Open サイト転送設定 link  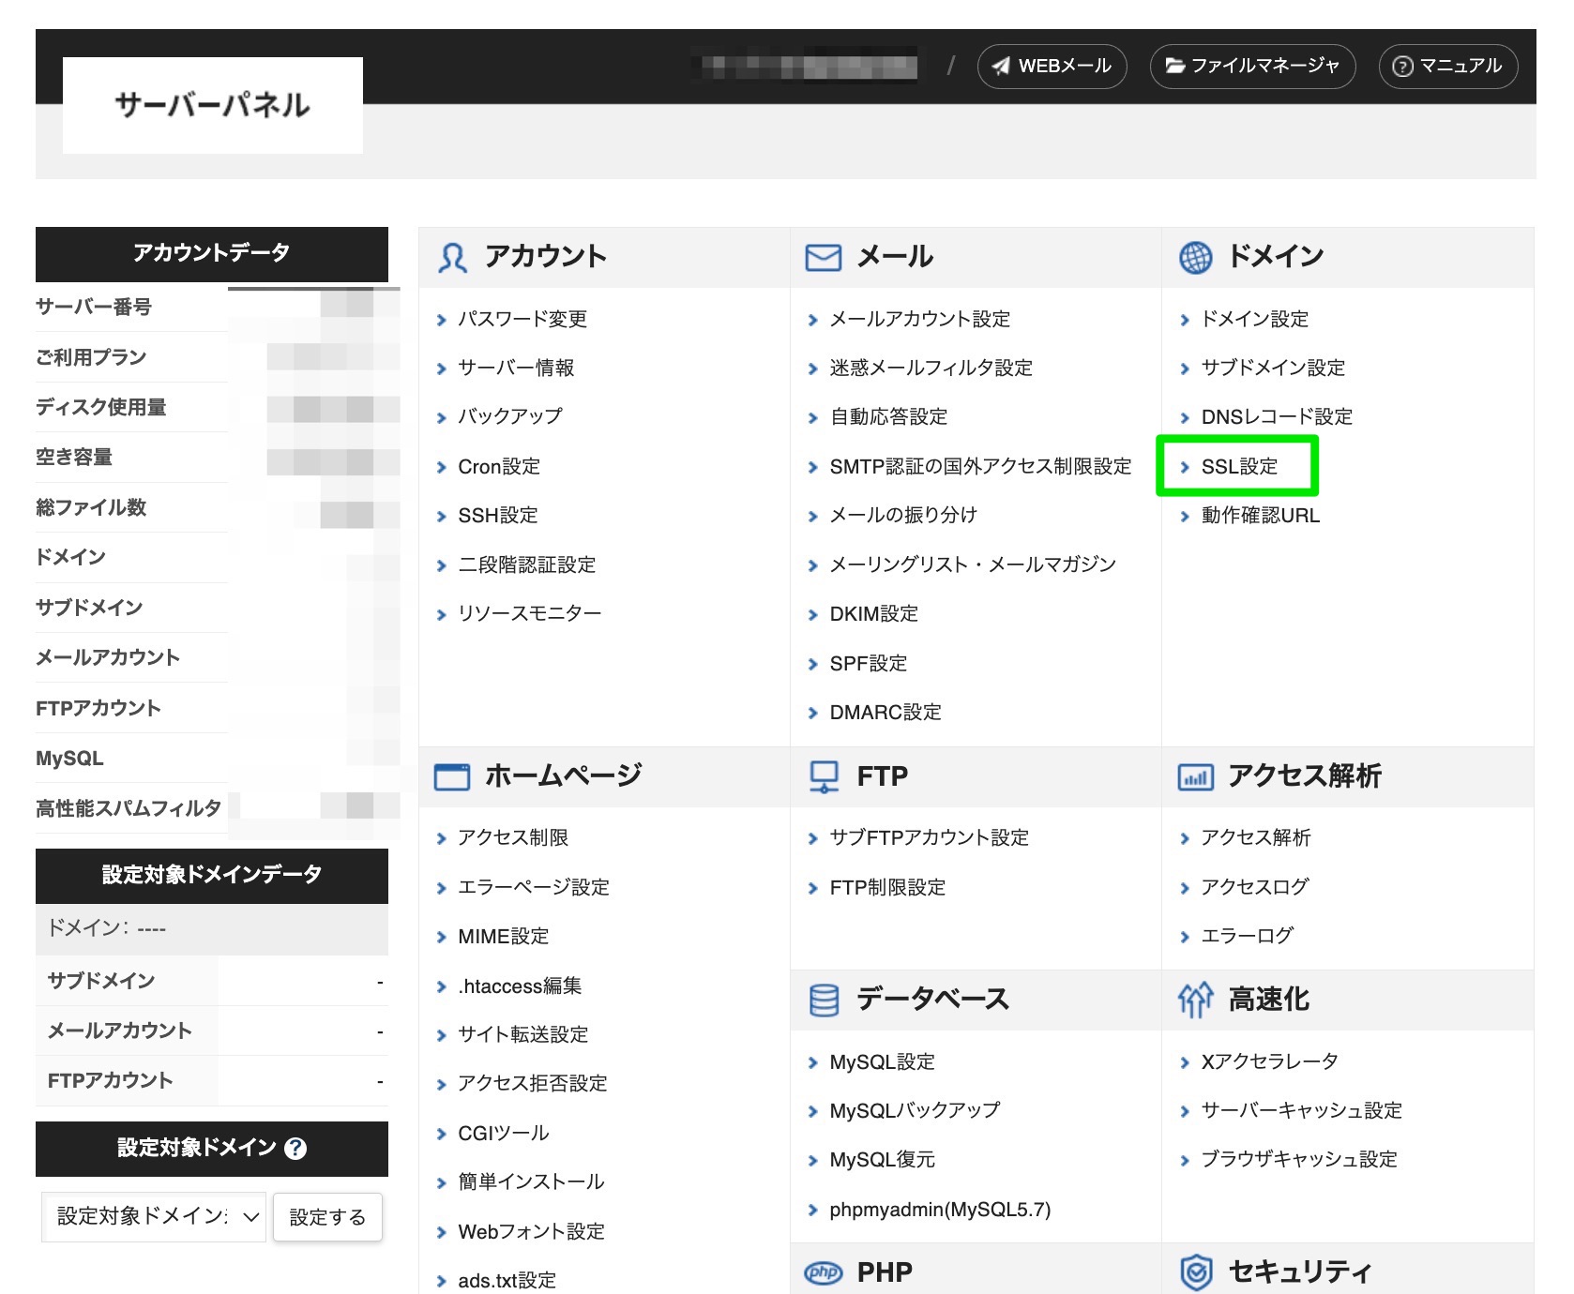click(523, 1034)
